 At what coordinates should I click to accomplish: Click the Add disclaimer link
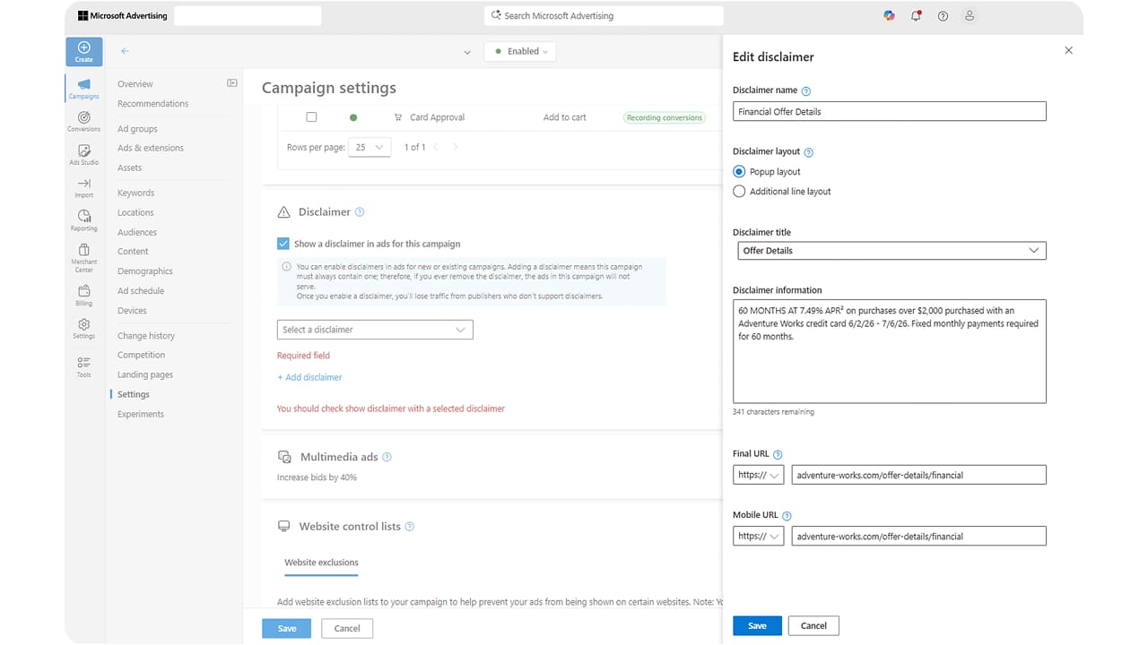[x=309, y=377]
